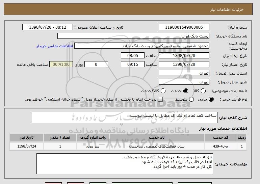Click the delivery city field تهران
This screenshot has height=184, width=260.
click(184, 82)
